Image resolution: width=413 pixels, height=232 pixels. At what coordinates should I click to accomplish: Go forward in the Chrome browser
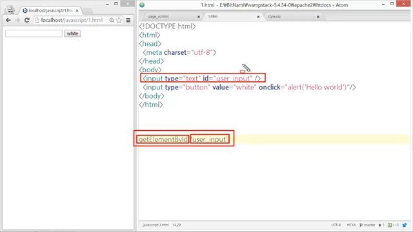(17, 20)
